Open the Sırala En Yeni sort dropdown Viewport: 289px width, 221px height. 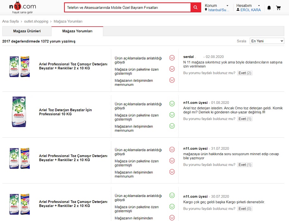coord(267,41)
